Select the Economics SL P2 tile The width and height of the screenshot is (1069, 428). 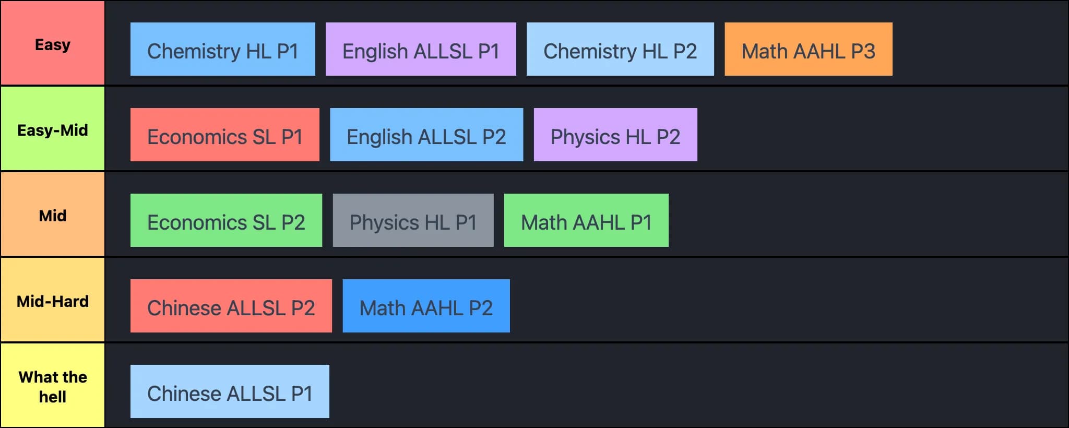[226, 220]
